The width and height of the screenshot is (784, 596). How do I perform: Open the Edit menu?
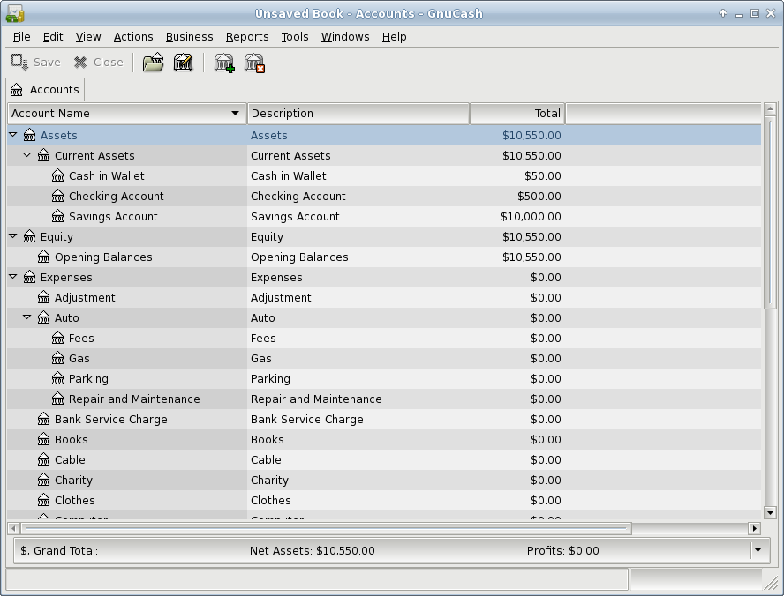53,37
